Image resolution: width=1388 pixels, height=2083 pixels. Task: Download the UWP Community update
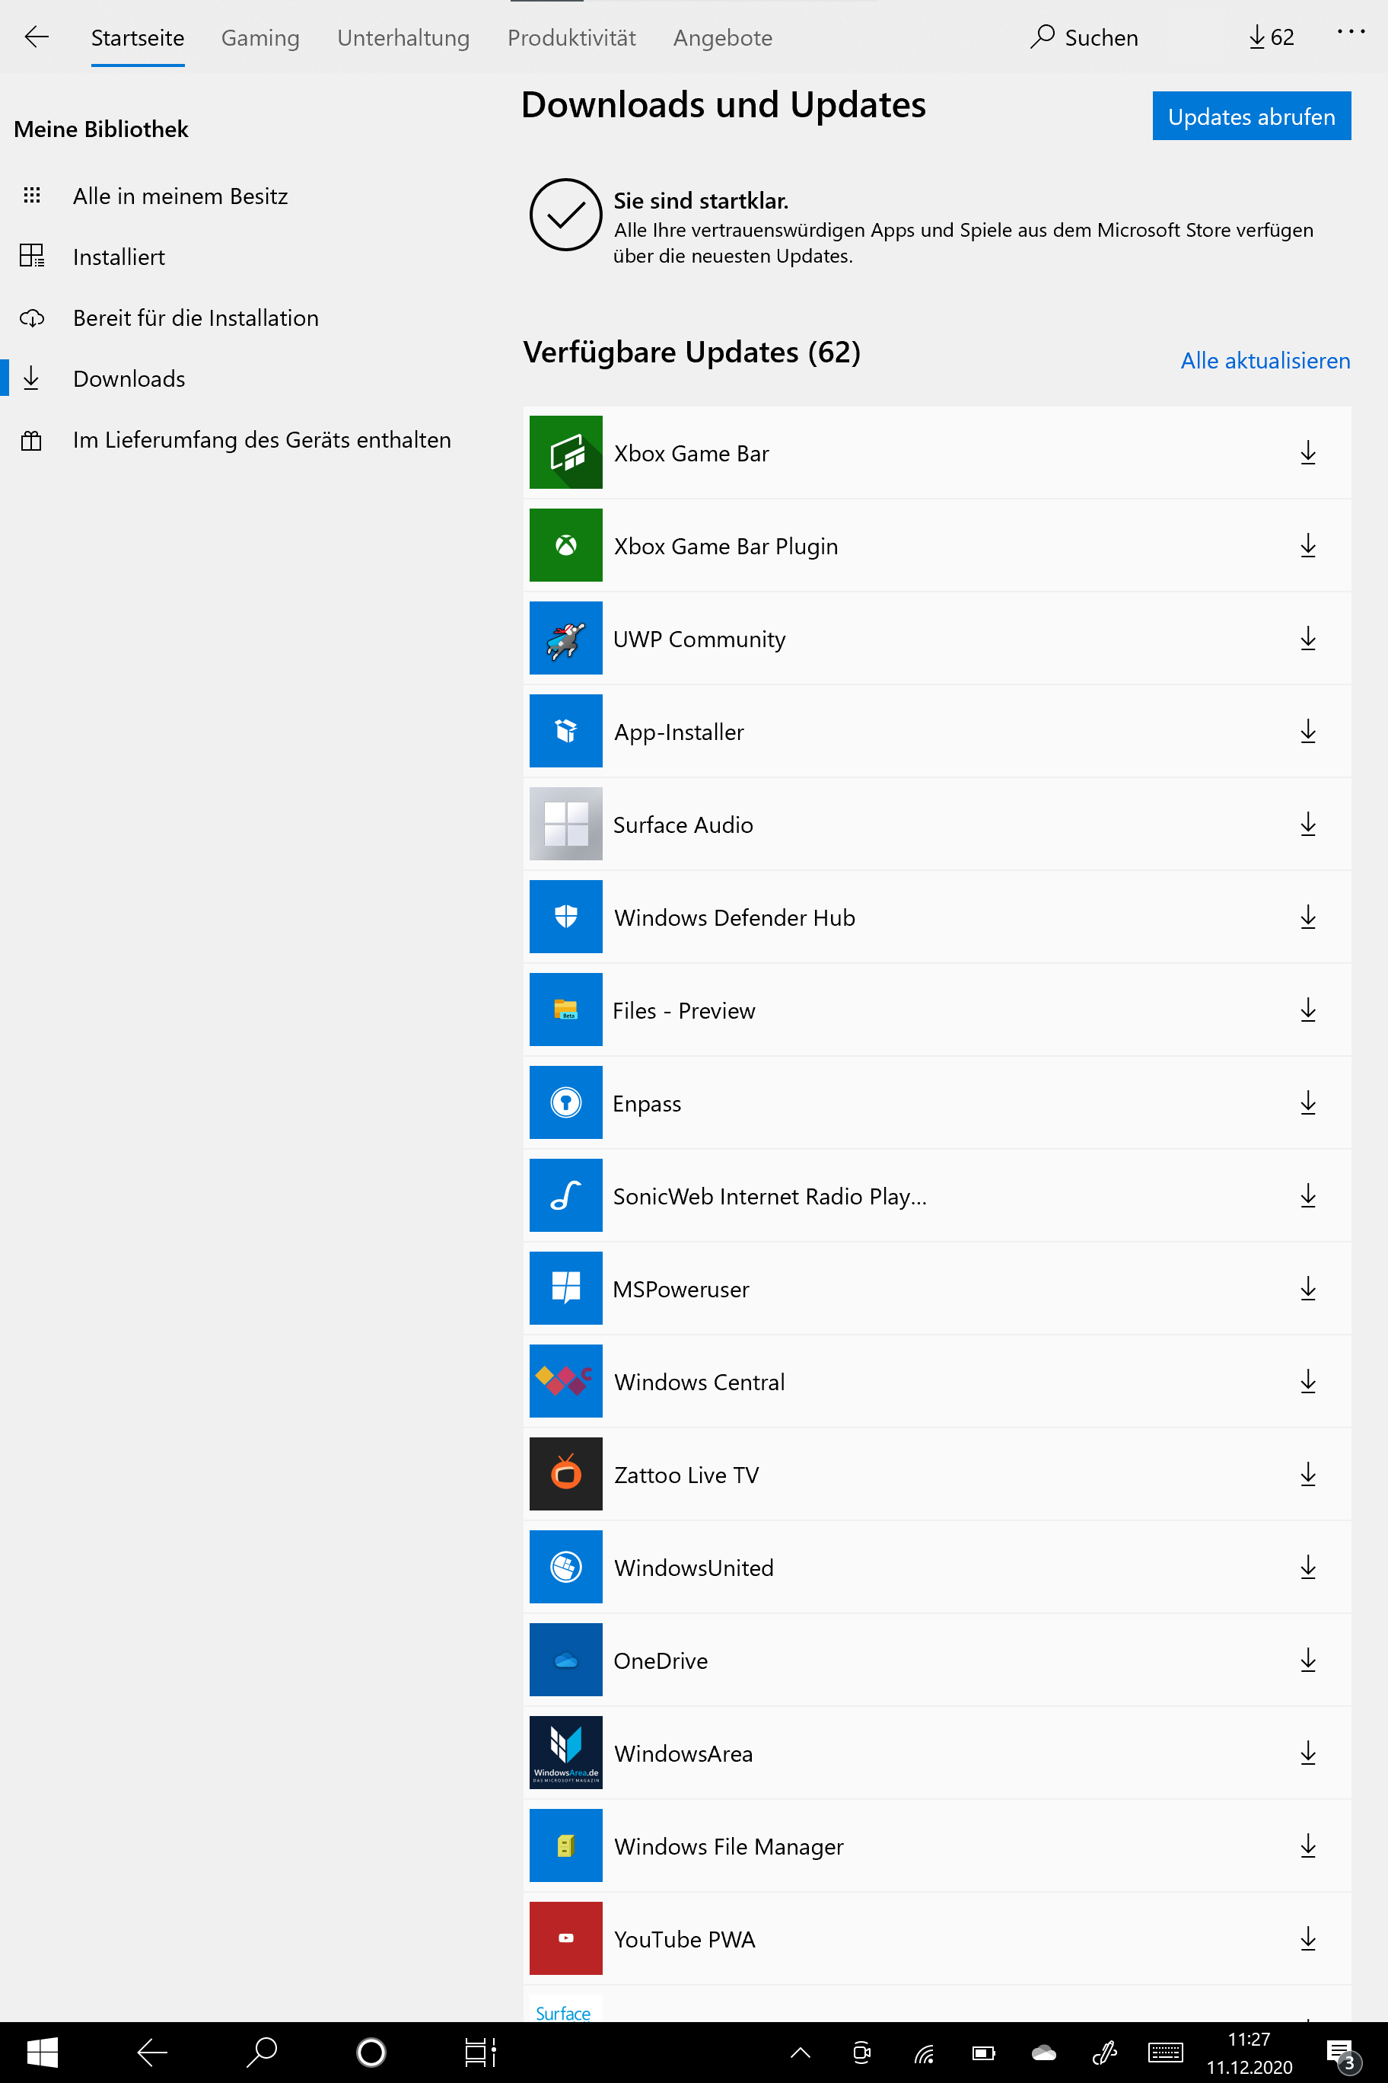tap(1307, 639)
